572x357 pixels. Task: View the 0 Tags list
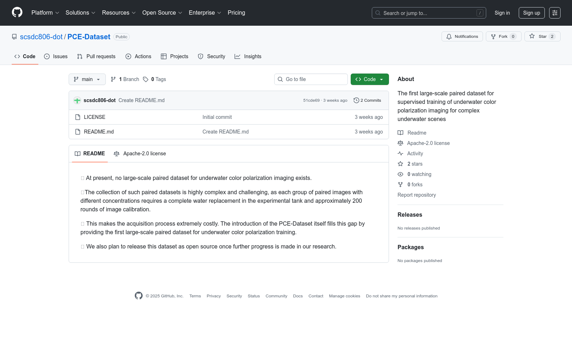tap(154, 79)
